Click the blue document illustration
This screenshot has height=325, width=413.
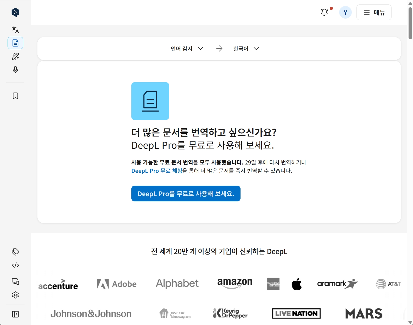(x=150, y=101)
